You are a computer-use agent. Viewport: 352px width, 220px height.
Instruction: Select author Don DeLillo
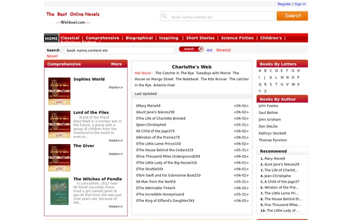pyautogui.click(x=268, y=127)
